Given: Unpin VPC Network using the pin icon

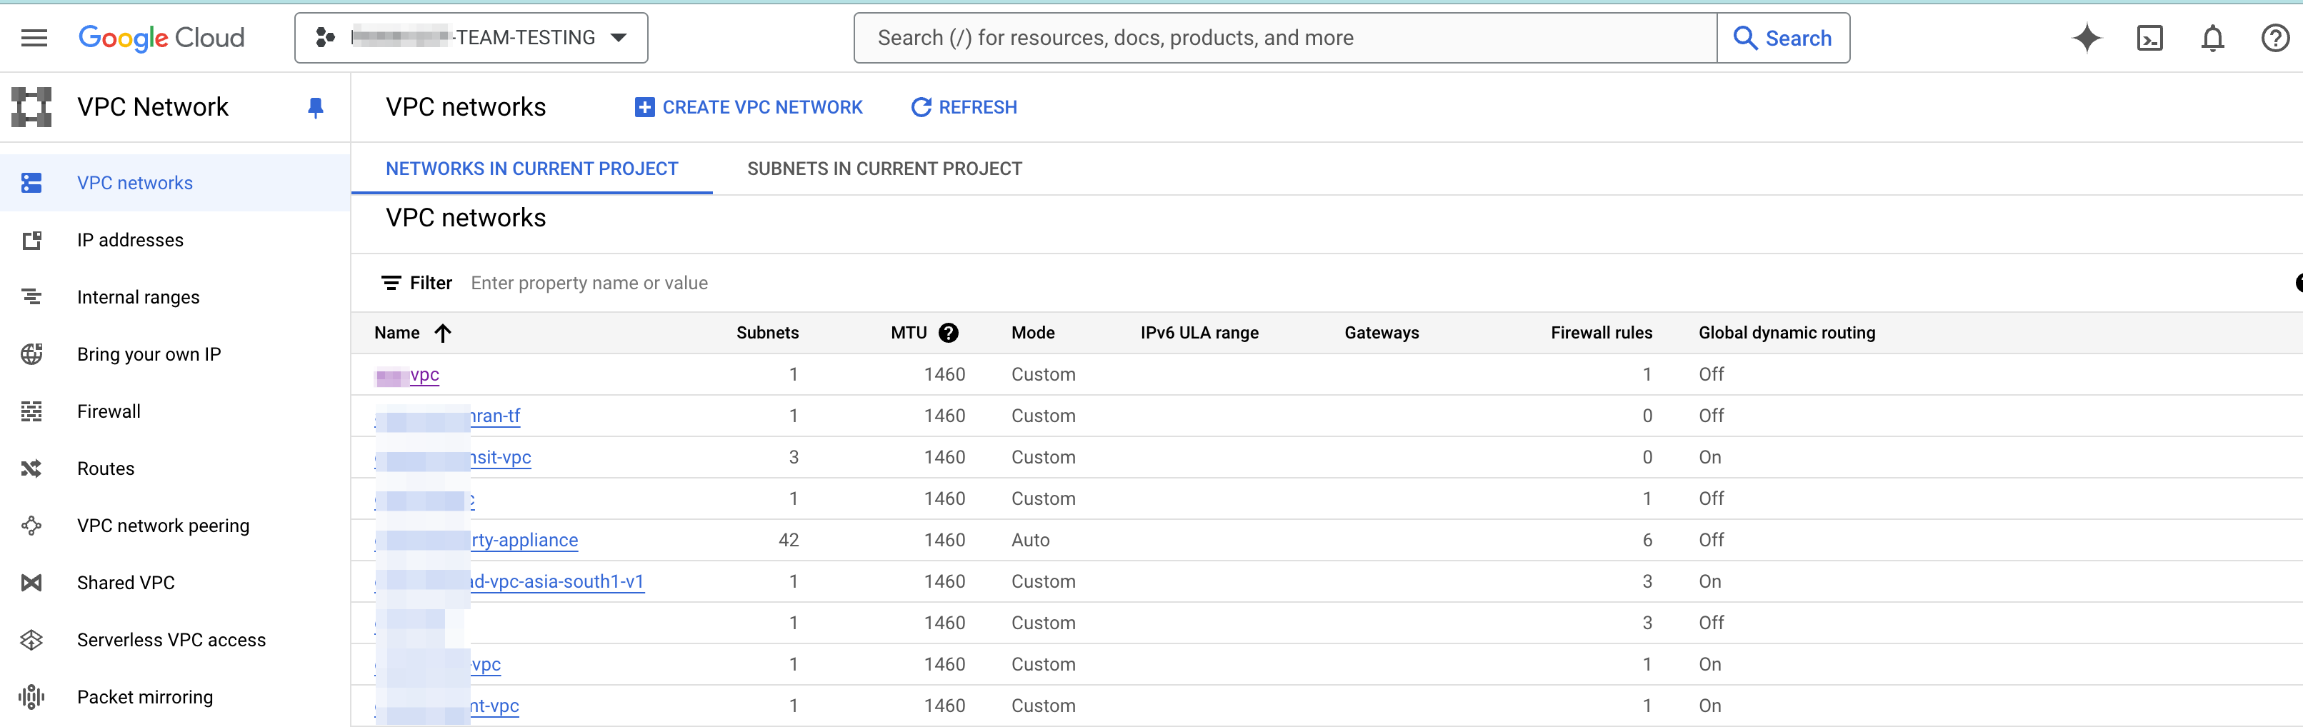Looking at the screenshot, I should point(315,107).
